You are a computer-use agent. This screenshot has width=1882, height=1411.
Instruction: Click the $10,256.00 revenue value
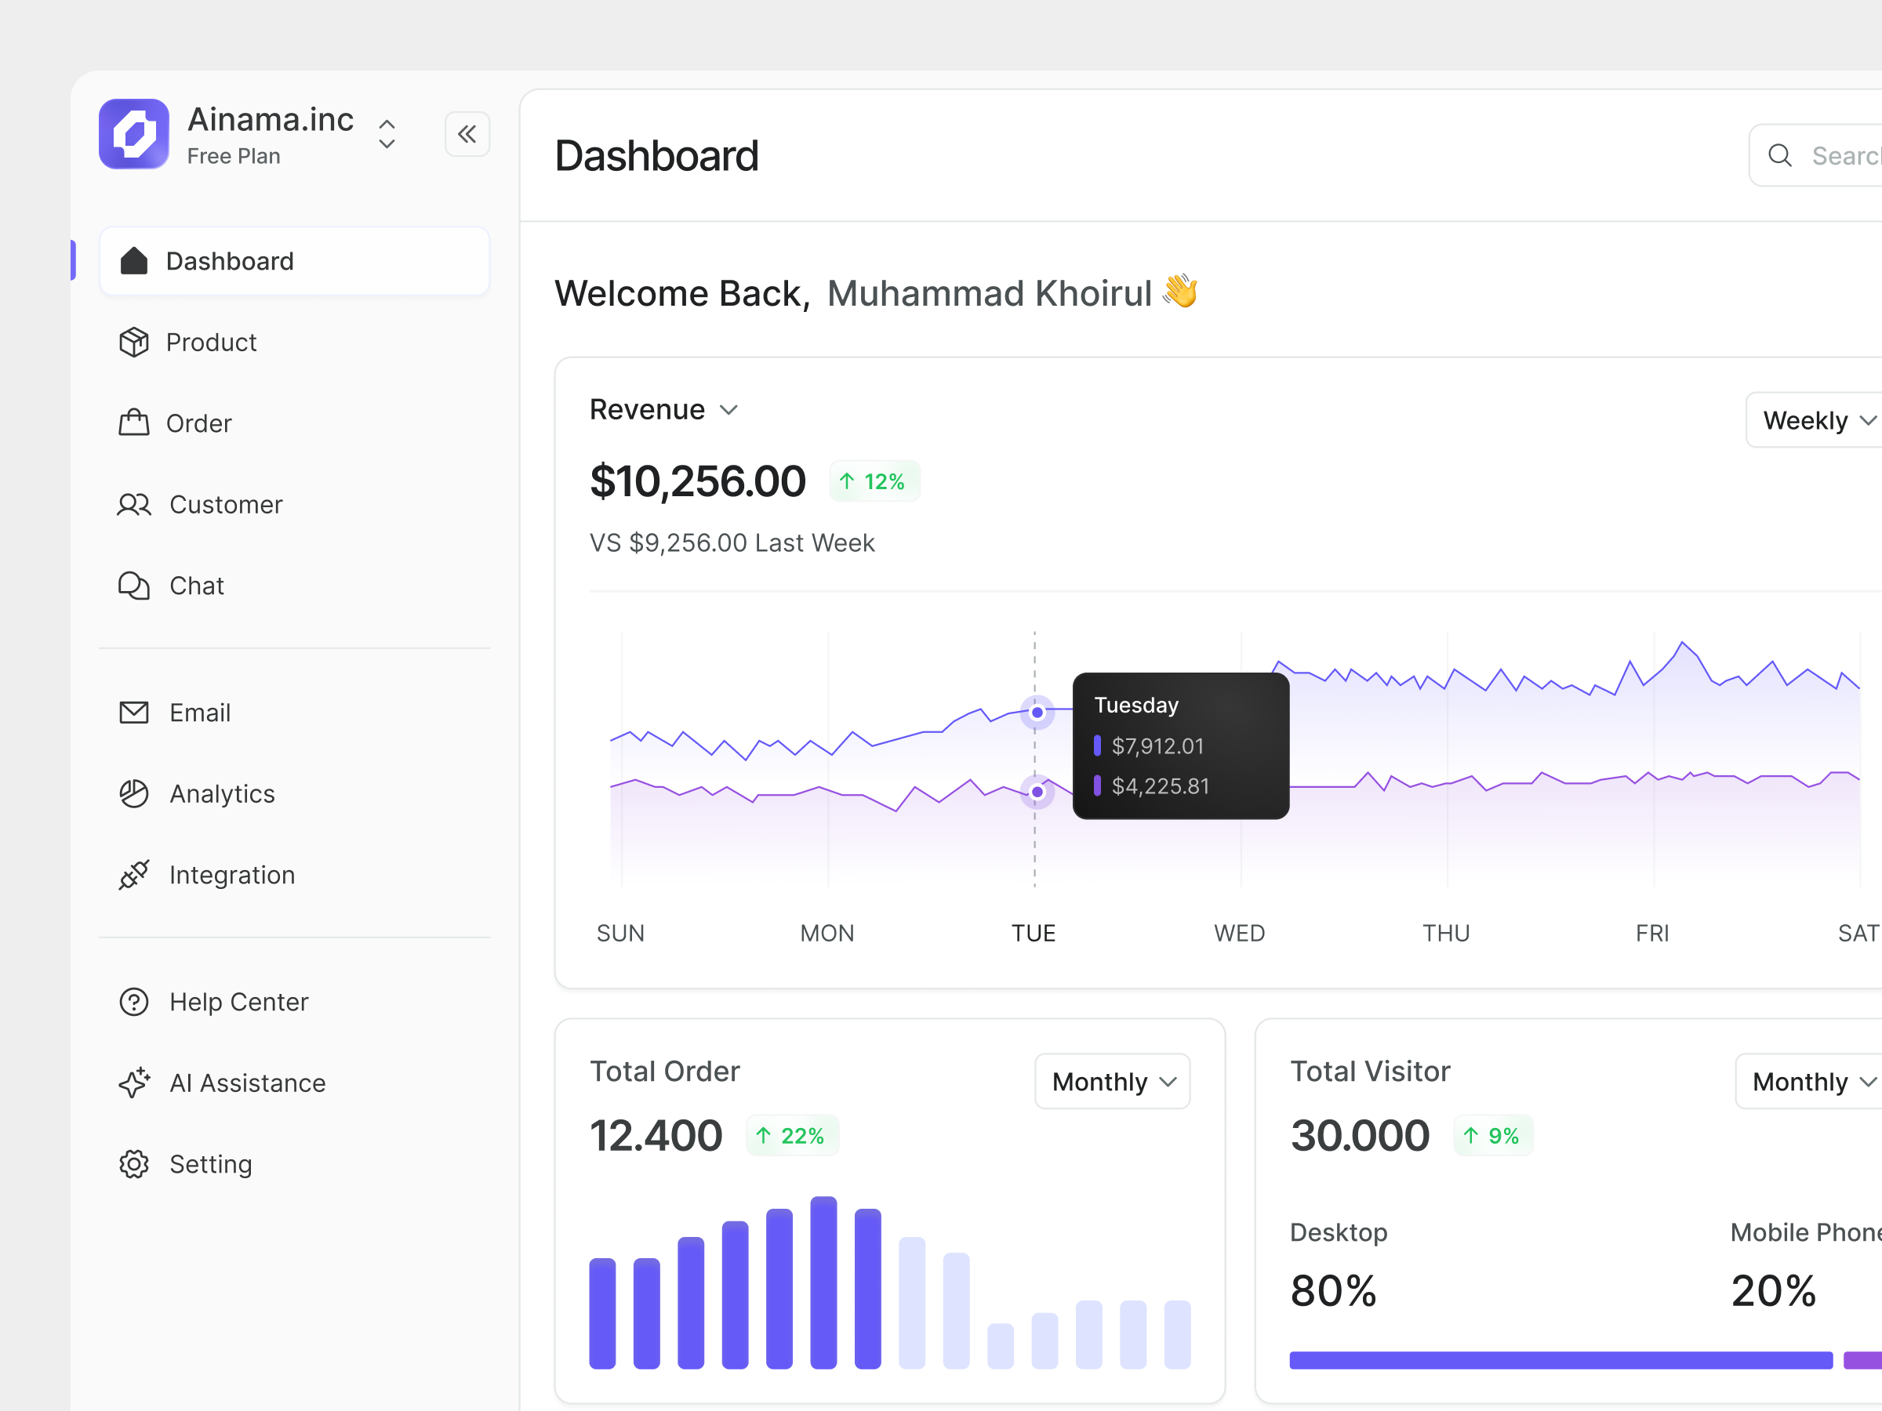pos(698,481)
